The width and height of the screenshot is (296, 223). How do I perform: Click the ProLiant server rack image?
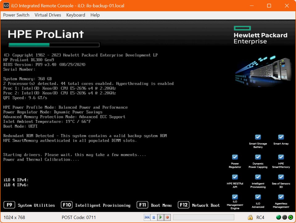point(264,71)
